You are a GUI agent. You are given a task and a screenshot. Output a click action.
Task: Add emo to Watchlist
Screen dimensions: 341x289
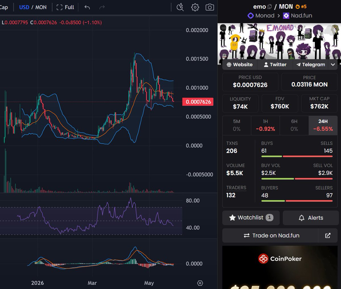coord(251,218)
